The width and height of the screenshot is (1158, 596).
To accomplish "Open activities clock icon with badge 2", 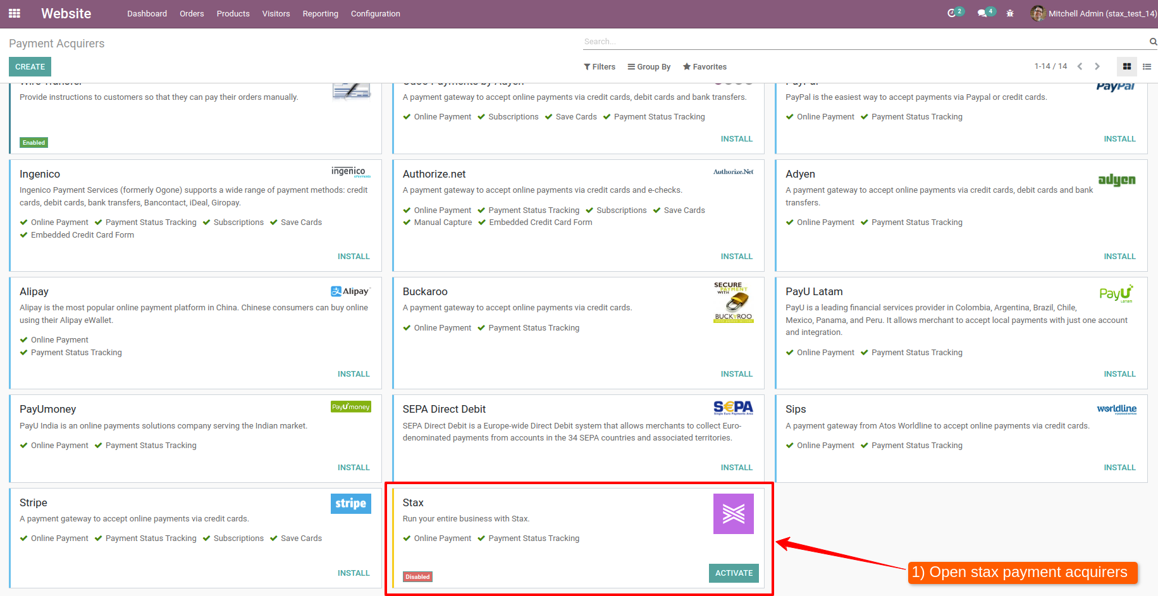I will pyautogui.click(x=954, y=13).
